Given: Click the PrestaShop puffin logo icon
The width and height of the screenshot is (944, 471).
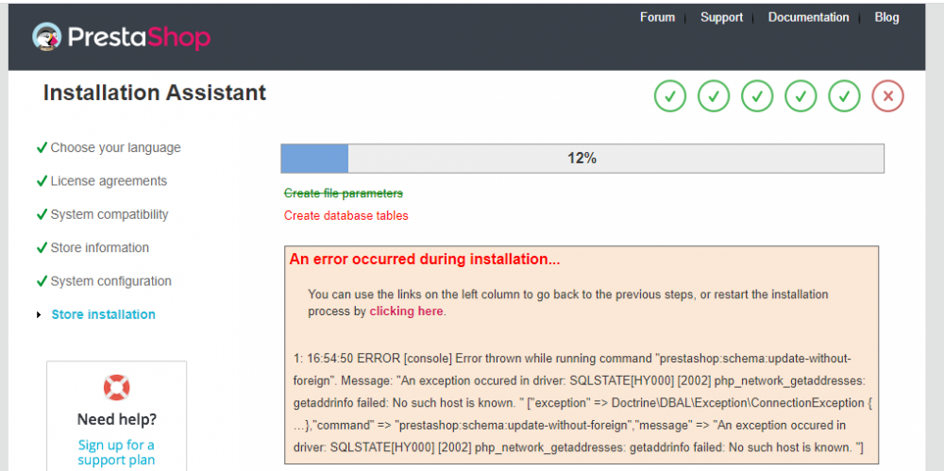Looking at the screenshot, I should pos(46,38).
